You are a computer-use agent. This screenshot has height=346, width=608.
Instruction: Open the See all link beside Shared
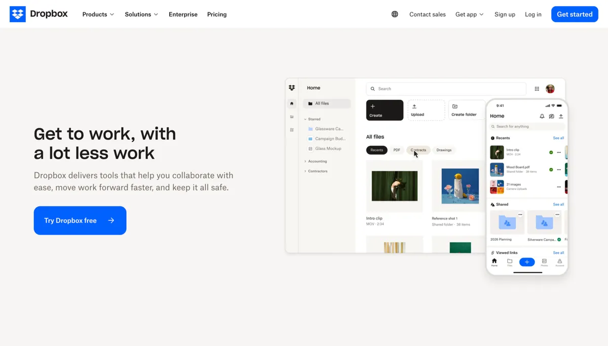click(558, 205)
